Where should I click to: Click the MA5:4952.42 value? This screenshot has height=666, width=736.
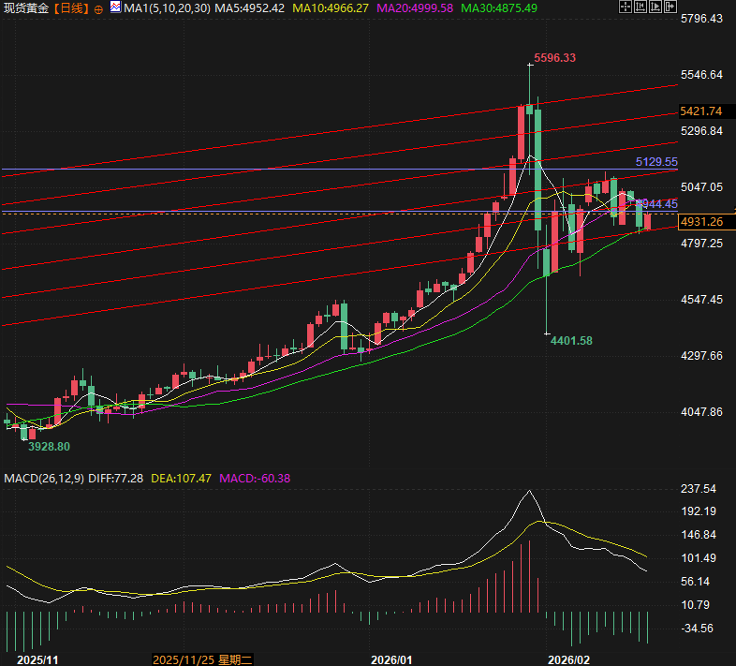tap(250, 8)
